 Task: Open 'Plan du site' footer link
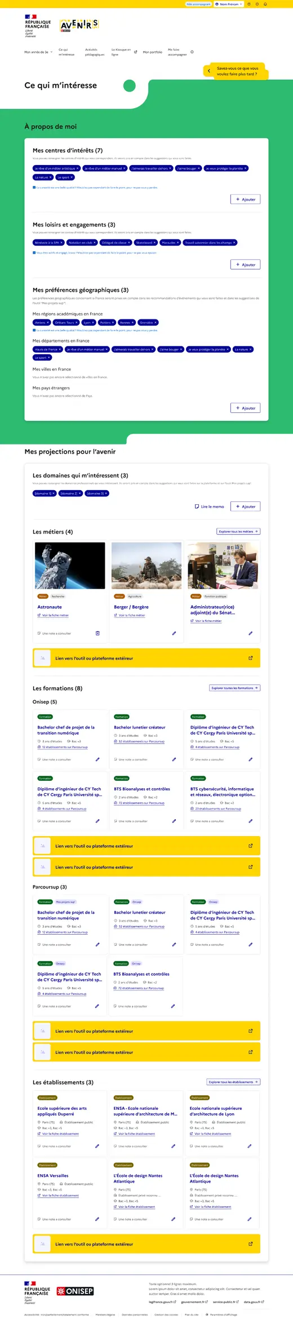192,1314
